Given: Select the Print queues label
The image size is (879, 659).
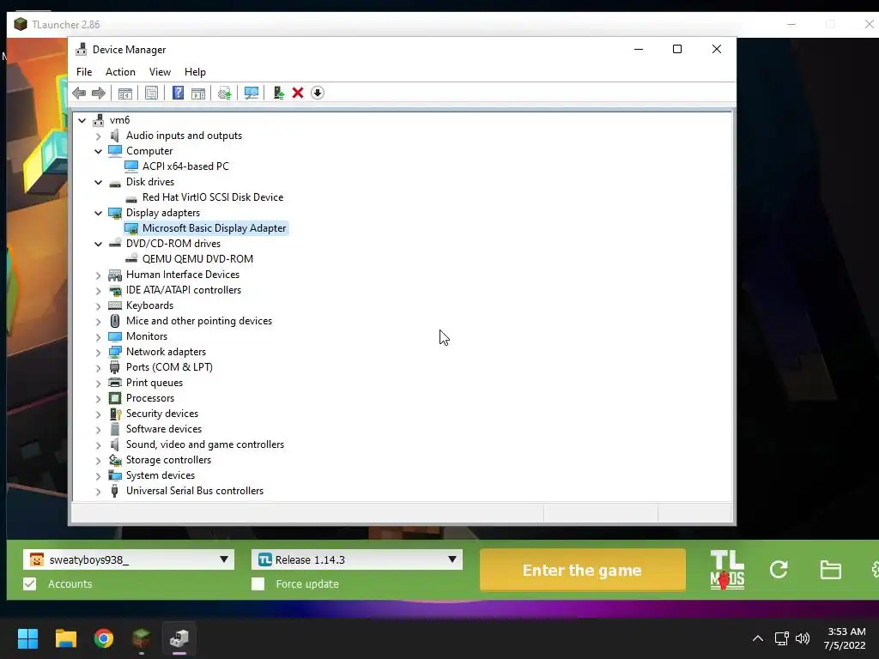Looking at the screenshot, I should click(x=155, y=383).
